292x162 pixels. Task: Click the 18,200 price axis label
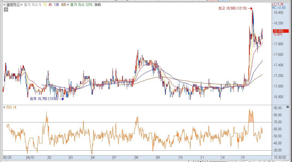278,23
